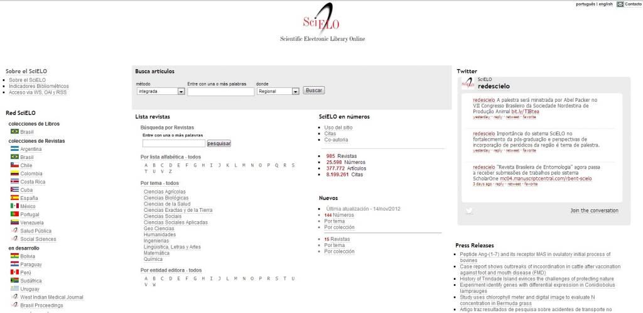
Task: Click the Twitter bird icon in widget footer
Action: click(x=469, y=211)
